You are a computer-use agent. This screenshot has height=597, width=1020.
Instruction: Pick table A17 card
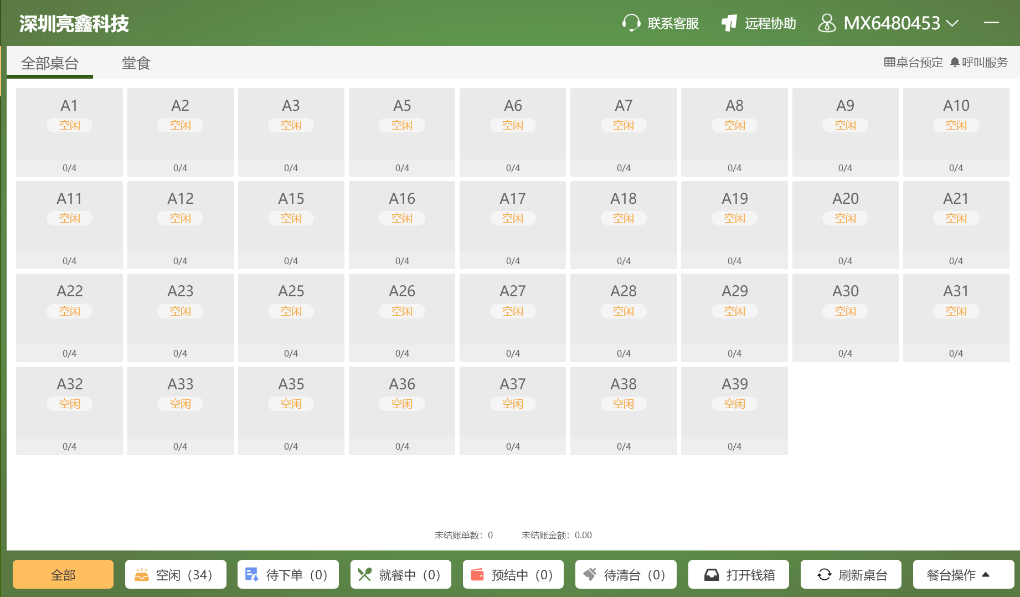pos(513,225)
